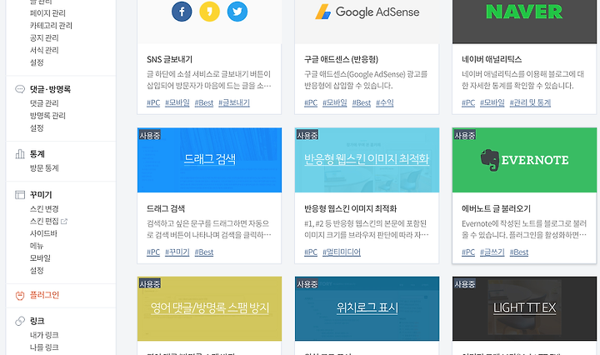Click the 반응형 웹스킨 이미지 최적화 banner
This screenshot has width=600, height=355.
(x=367, y=160)
